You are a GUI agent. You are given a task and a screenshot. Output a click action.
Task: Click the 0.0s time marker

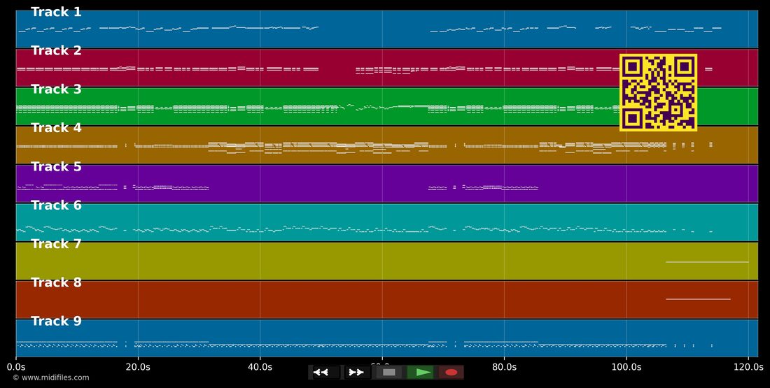pyautogui.click(x=15, y=367)
